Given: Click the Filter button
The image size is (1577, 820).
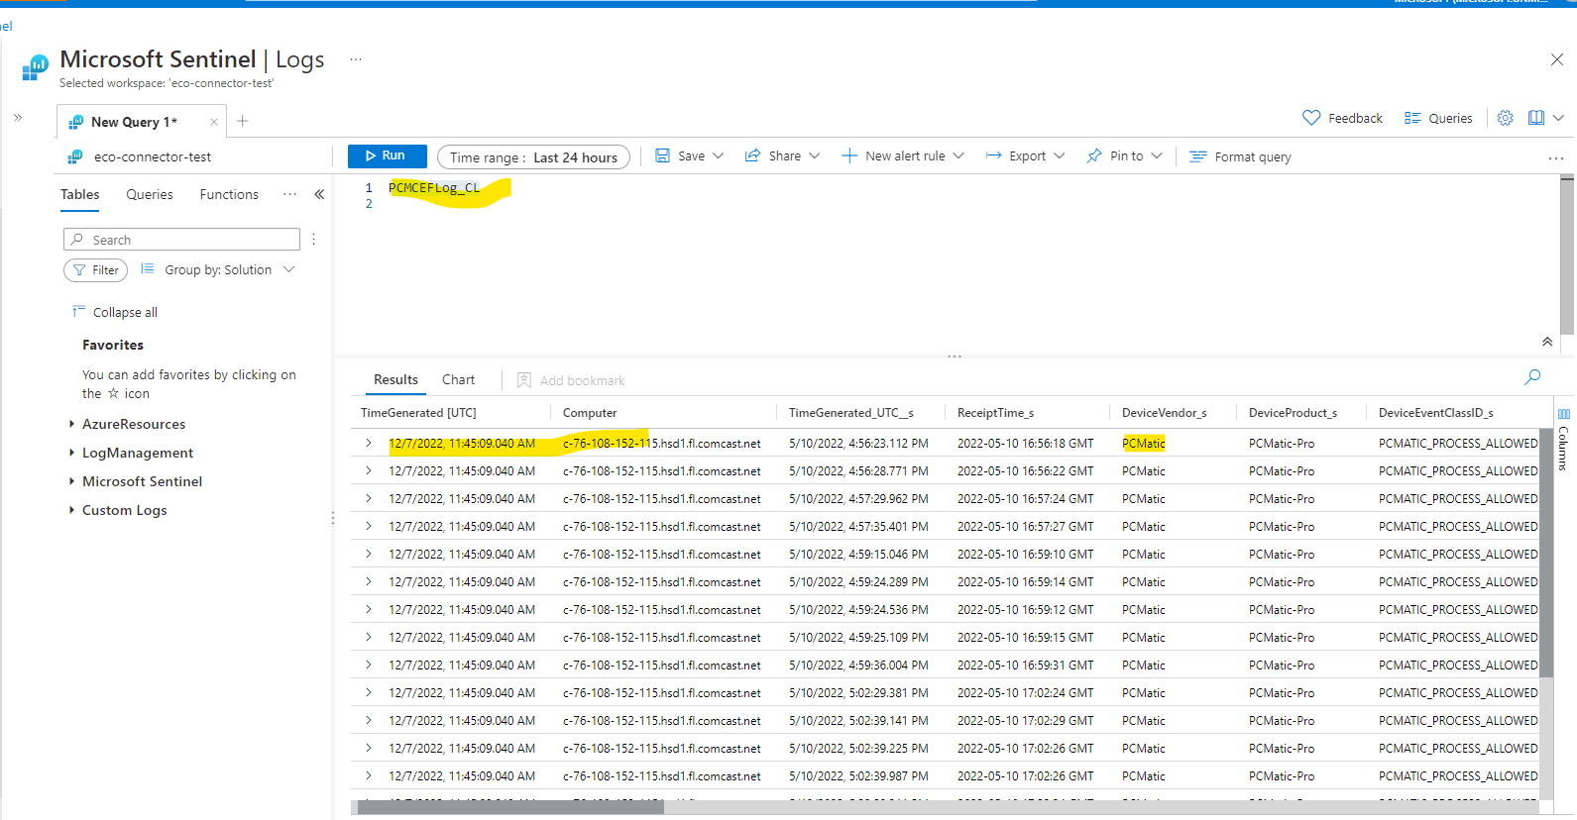Looking at the screenshot, I should (95, 270).
